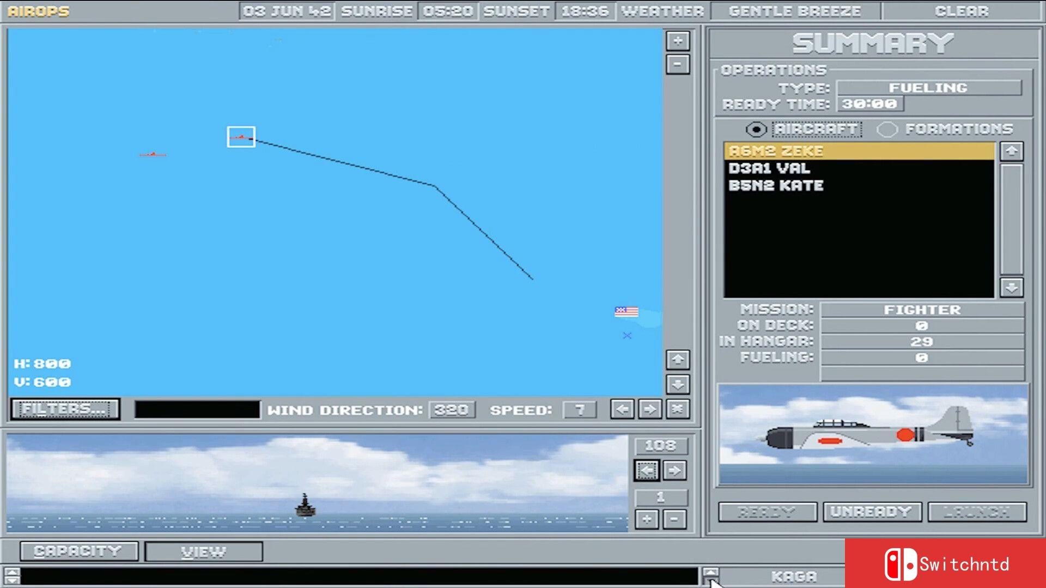Pan the map up with up arrow
The image size is (1046, 588).
678,360
